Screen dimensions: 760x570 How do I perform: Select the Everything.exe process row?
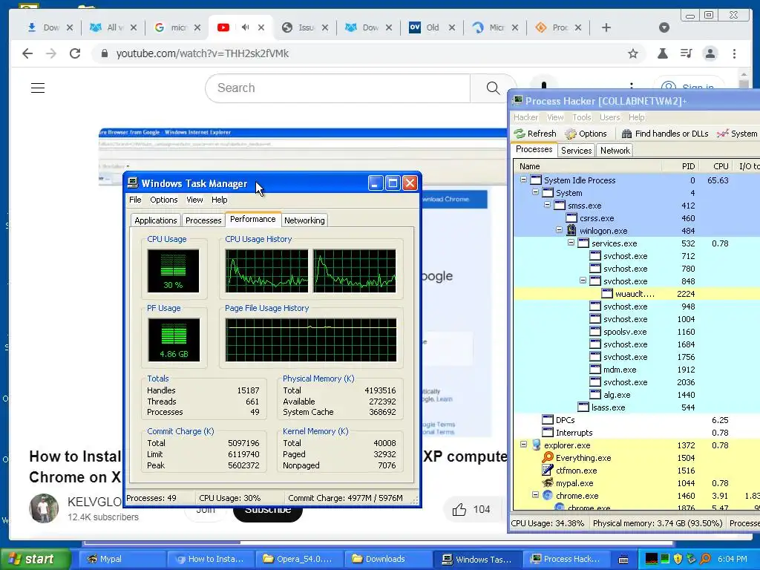[636, 457]
